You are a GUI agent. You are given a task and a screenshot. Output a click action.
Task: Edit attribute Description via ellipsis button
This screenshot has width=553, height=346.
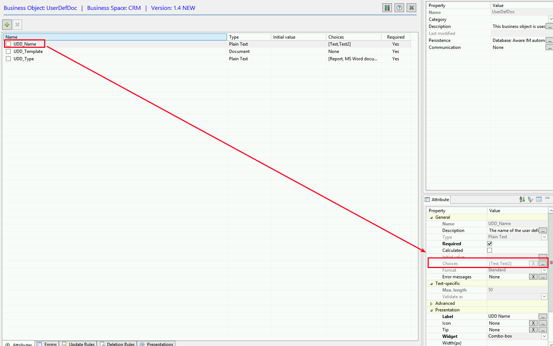pos(543,231)
